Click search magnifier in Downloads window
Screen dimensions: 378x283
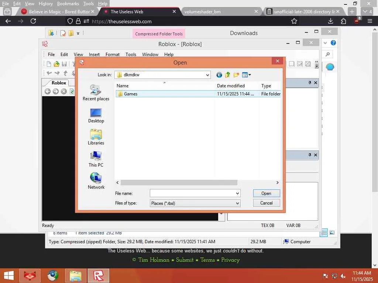[328, 55]
